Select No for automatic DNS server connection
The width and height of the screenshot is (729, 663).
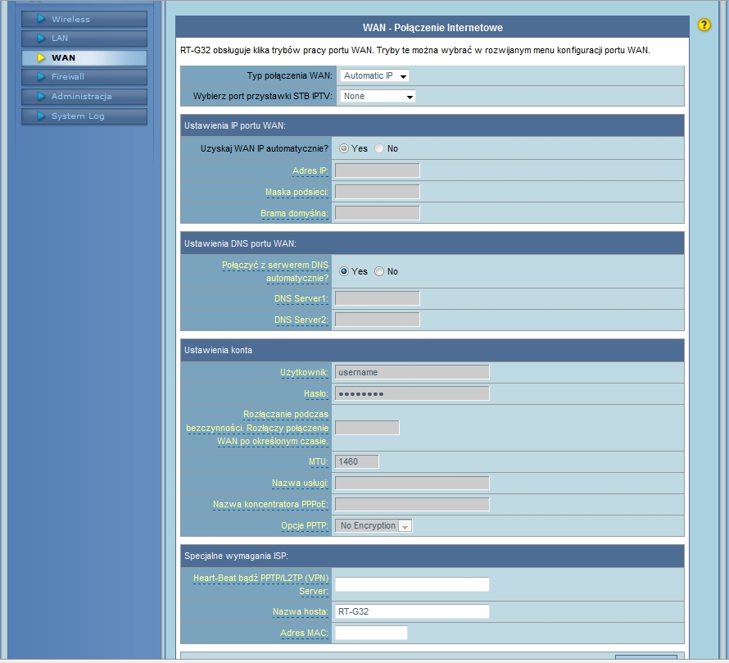tap(379, 271)
